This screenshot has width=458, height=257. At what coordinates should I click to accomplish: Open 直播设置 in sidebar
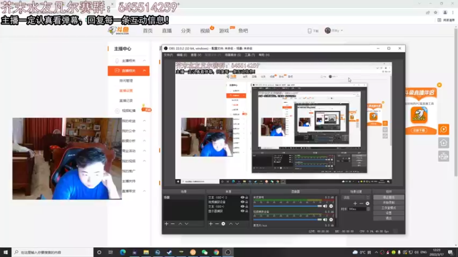tap(126, 91)
